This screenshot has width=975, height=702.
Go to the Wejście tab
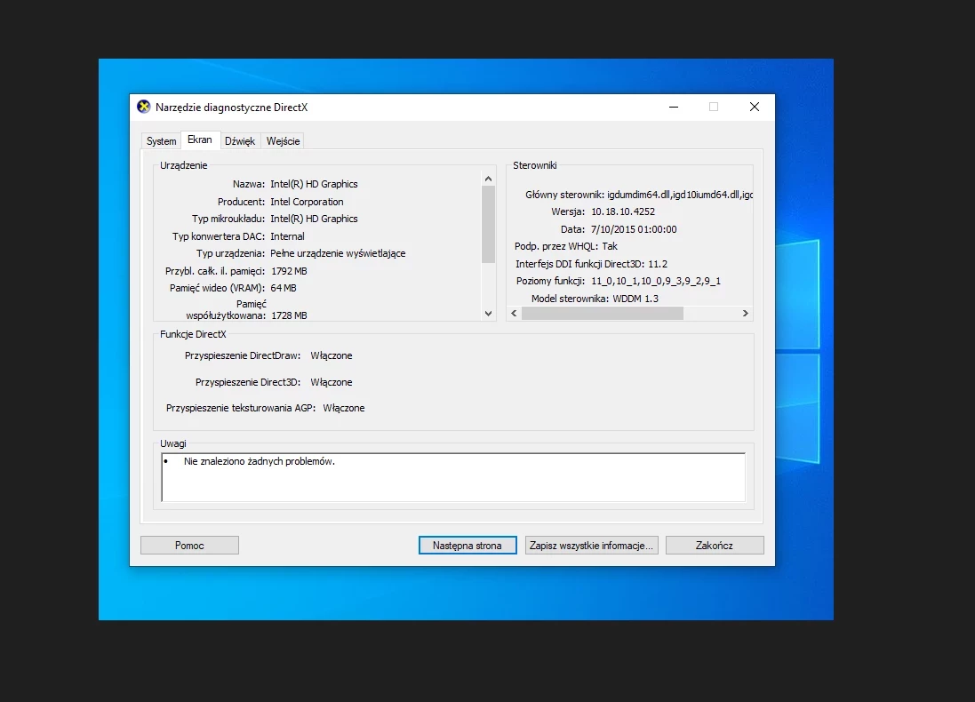point(283,141)
